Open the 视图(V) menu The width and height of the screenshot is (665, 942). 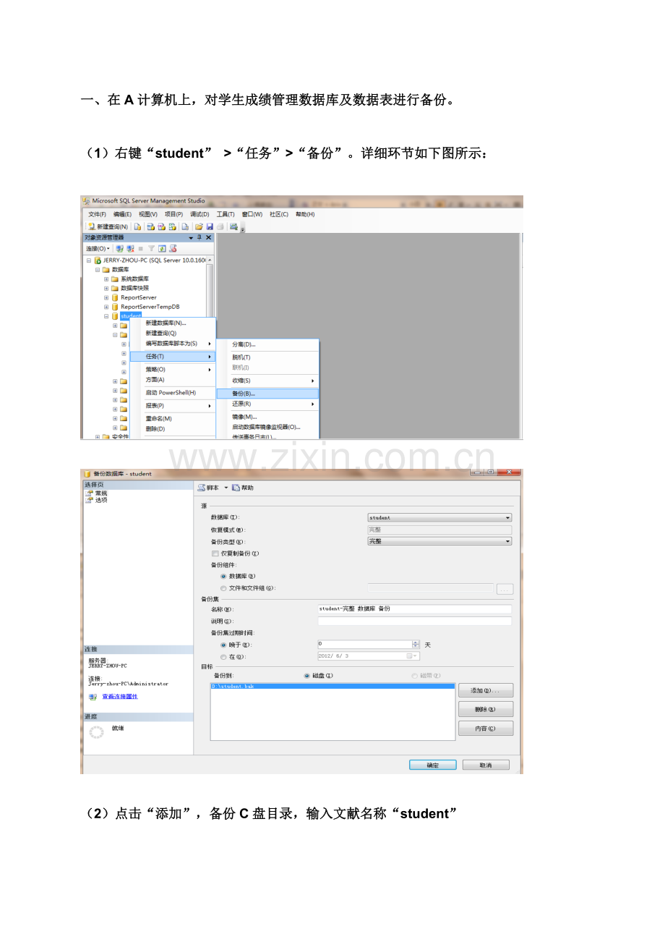point(148,214)
